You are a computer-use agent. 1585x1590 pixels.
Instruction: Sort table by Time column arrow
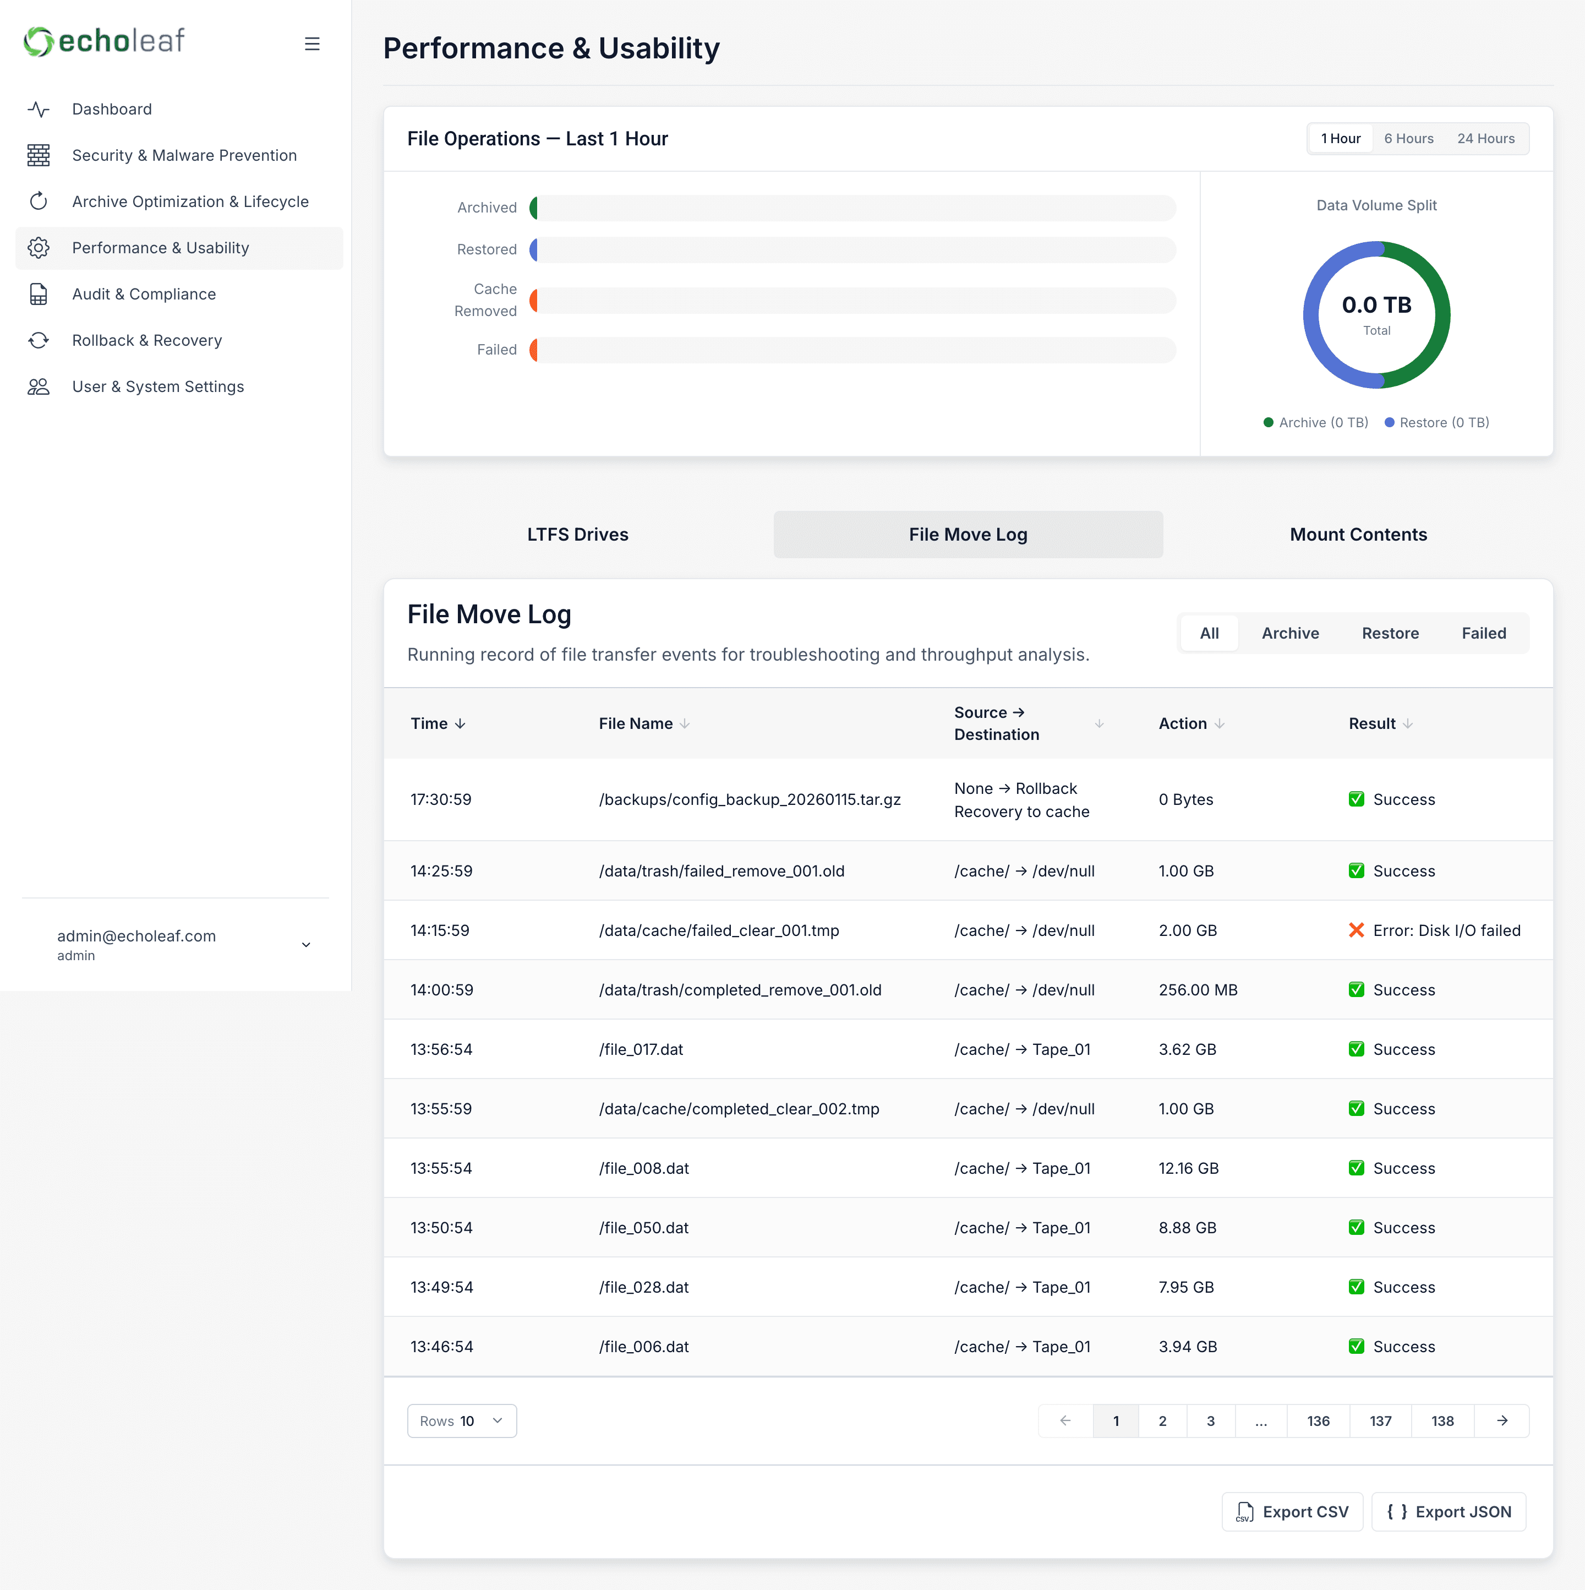click(x=461, y=723)
